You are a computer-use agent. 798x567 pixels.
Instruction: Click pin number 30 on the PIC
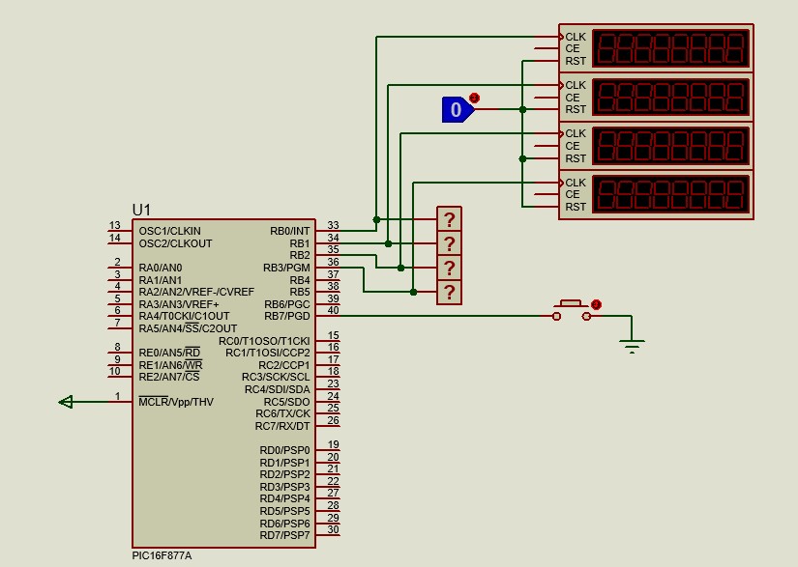[x=333, y=529]
